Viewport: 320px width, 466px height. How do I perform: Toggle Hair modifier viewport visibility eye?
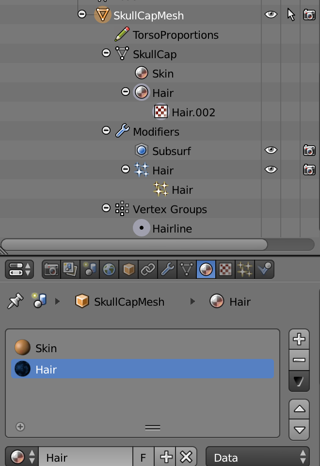[x=271, y=170]
